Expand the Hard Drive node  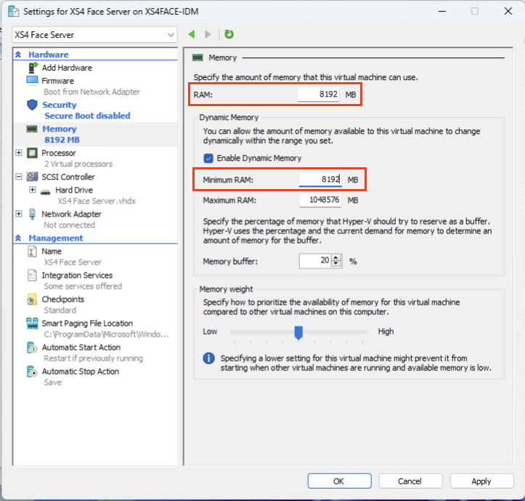tap(33, 190)
